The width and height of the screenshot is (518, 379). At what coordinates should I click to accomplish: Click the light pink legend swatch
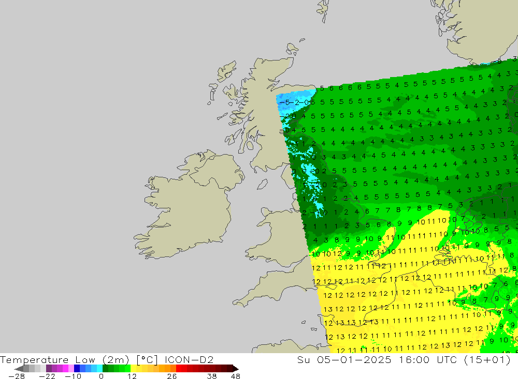(71, 369)
